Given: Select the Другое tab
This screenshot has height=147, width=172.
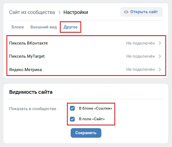Looking at the screenshot, I should click(71, 27).
